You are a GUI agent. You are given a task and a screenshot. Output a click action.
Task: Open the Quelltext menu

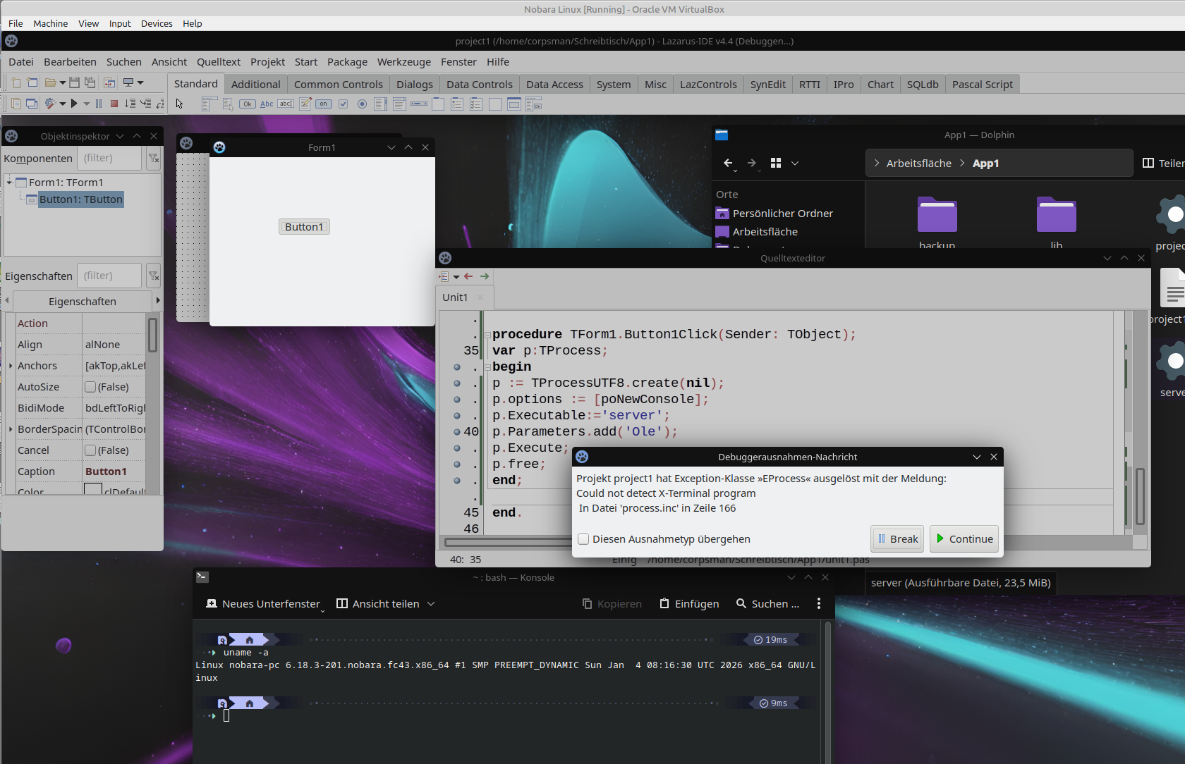pyautogui.click(x=219, y=62)
